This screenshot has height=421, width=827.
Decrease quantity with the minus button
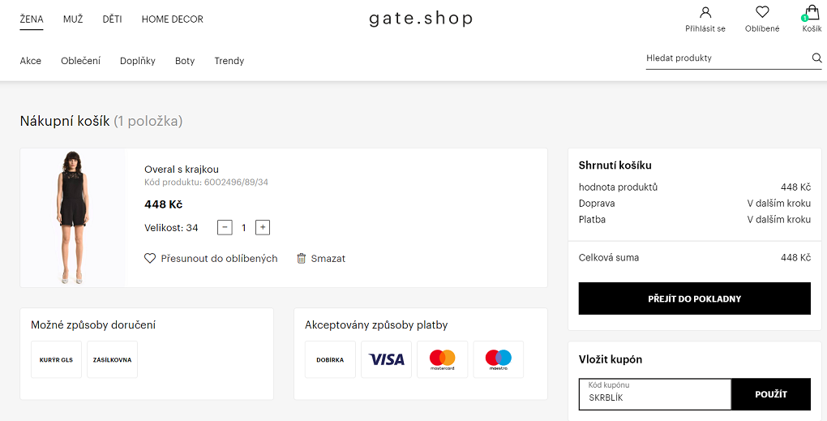pos(225,227)
